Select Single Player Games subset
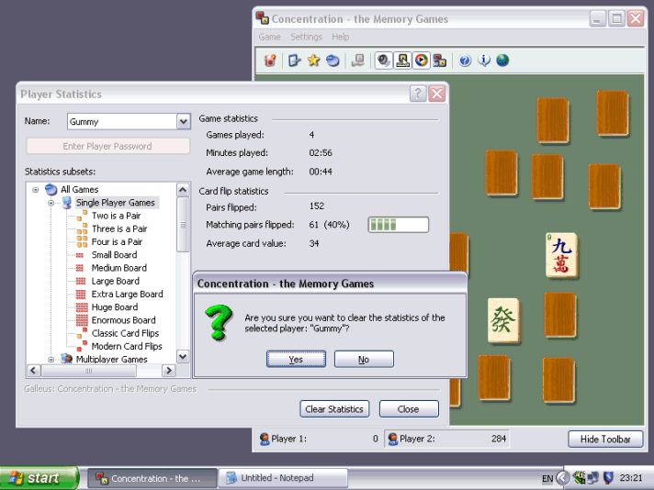This screenshot has height=490, width=654. (116, 203)
